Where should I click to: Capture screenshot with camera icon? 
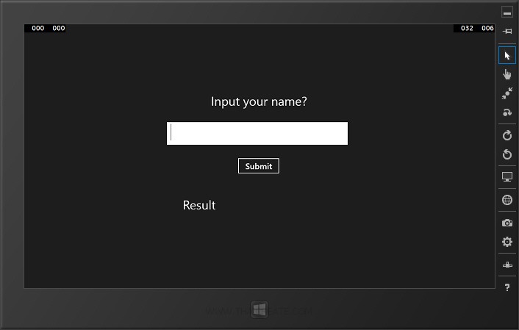pos(507,223)
